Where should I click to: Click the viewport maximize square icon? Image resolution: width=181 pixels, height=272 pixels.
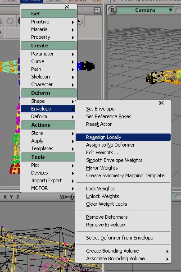[x=97, y=10]
